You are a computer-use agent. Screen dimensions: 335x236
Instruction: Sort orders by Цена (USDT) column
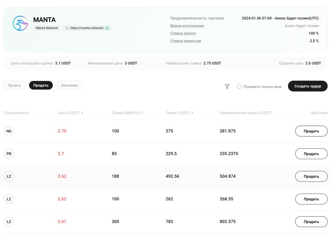coord(82,113)
